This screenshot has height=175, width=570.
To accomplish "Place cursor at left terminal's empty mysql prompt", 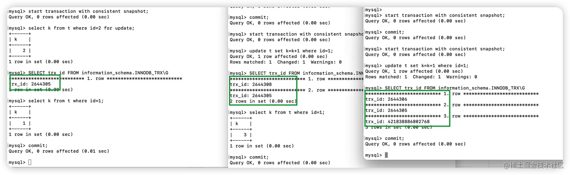I will click(30, 163).
